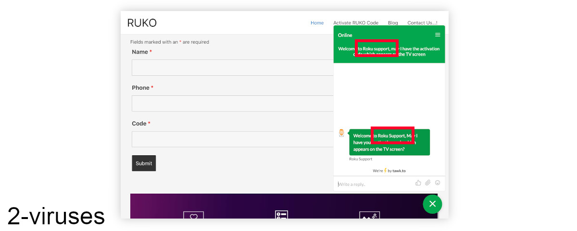Click the RUKO site logo
Image resolution: width=577 pixels, height=231 pixels.
[142, 23]
